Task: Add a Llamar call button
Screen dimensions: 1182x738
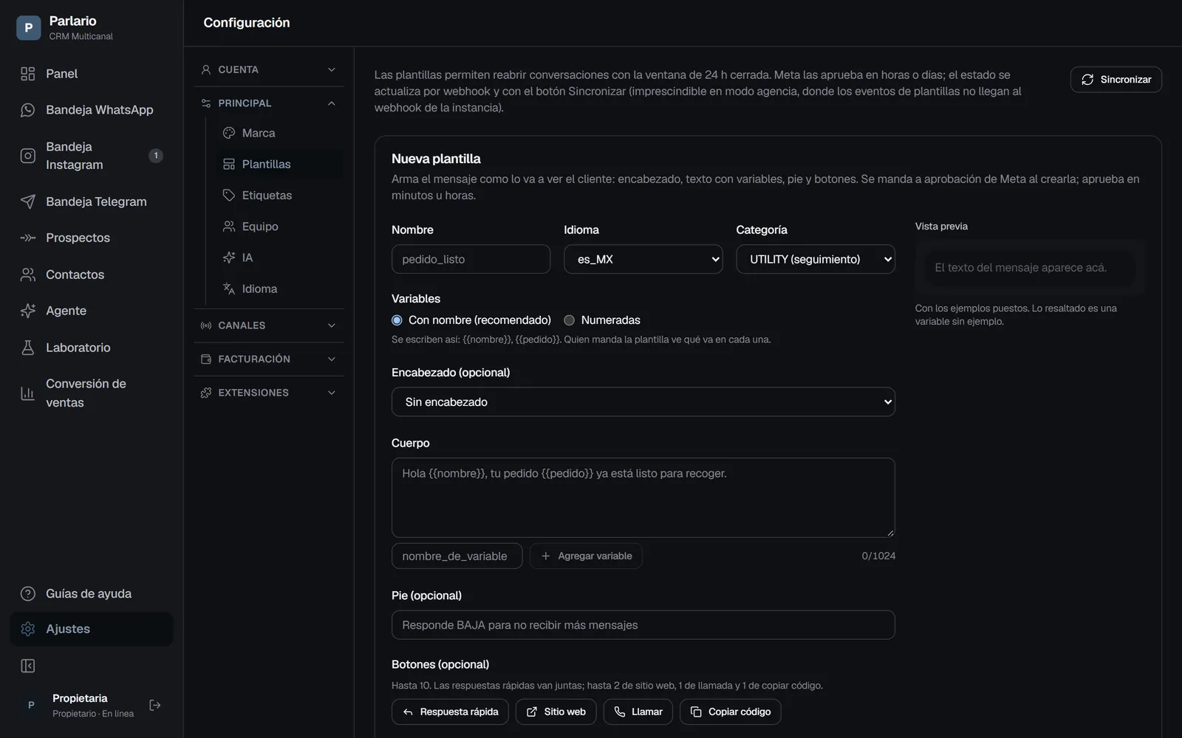Action: click(638, 712)
